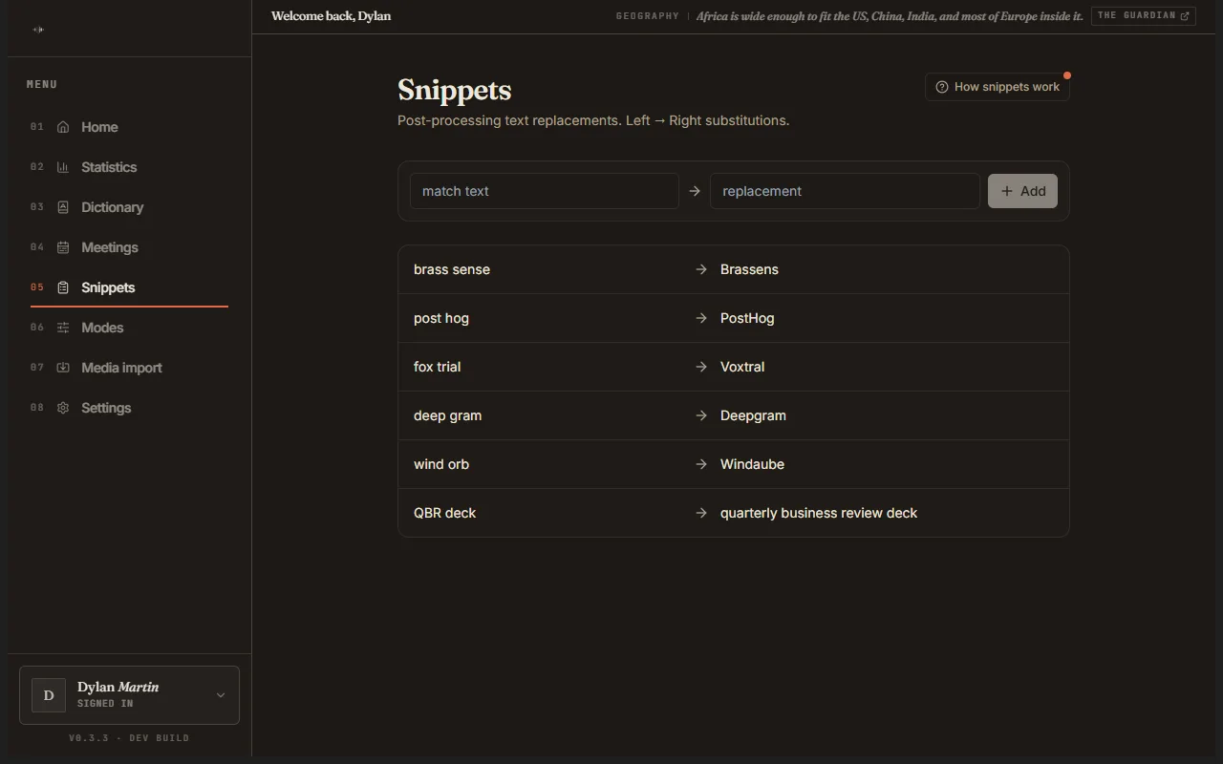Open Modes via the sliders icon
The width and height of the screenshot is (1223, 764).
pos(63,328)
